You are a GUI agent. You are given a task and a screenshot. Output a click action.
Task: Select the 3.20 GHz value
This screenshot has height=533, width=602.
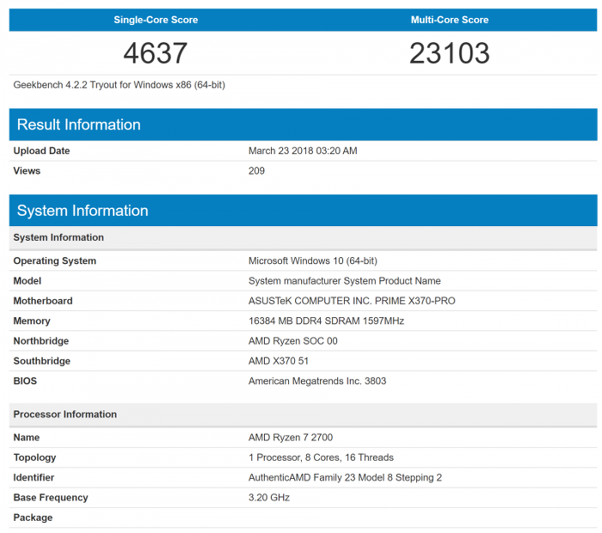tap(268, 498)
